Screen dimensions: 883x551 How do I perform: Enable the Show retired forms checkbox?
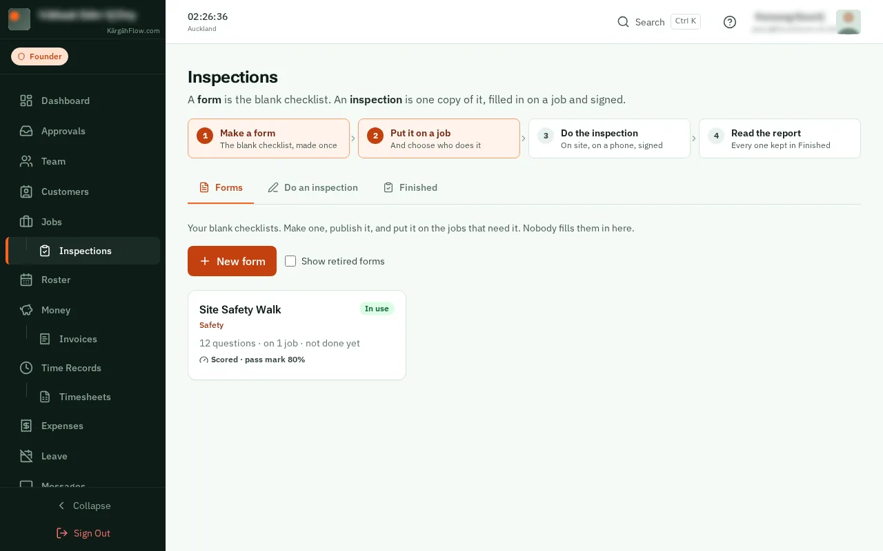[290, 261]
